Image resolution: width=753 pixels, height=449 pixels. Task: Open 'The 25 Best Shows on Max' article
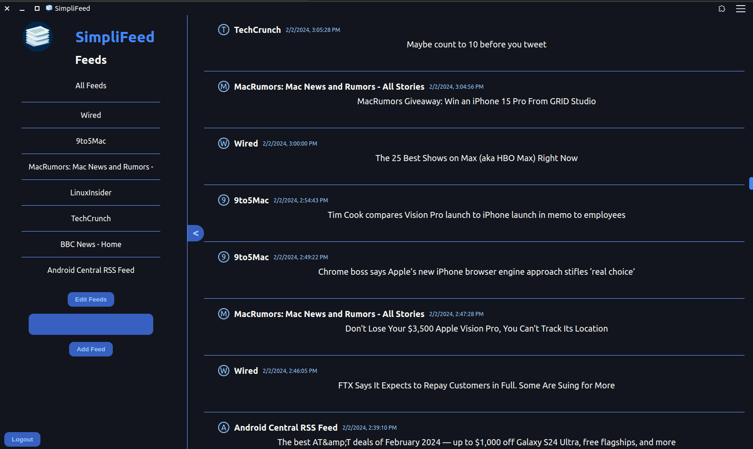pyautogui.click(x=476, y=158)
